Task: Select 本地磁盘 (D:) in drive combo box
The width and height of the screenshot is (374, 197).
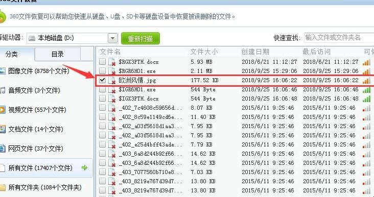Action: tap(72, 38)
